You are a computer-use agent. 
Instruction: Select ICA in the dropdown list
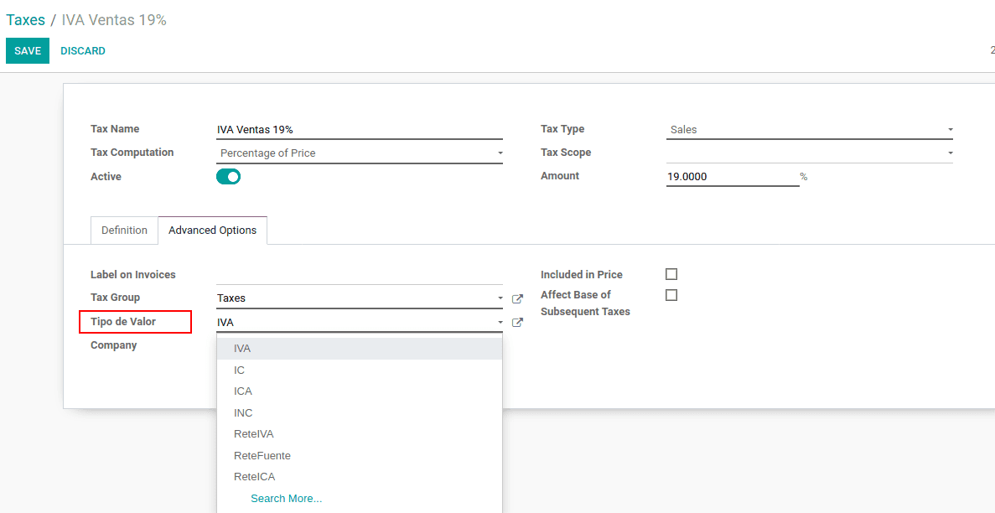point(359,391)
